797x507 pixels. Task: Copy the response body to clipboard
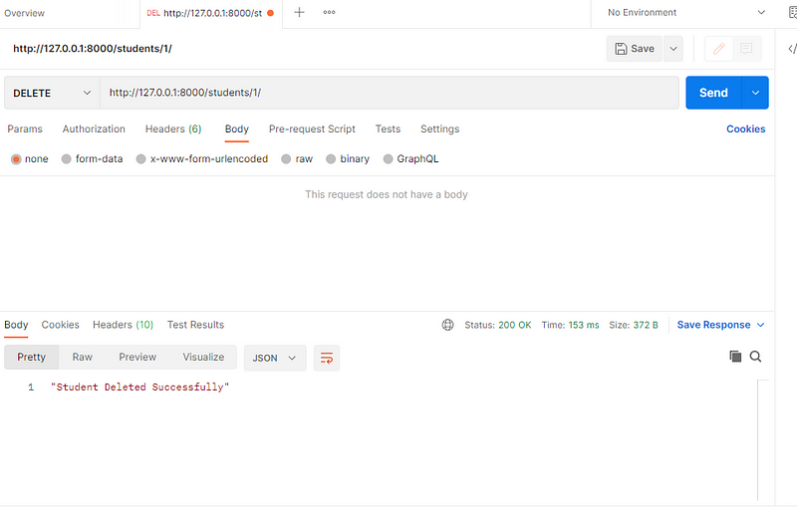coord(735,357)
